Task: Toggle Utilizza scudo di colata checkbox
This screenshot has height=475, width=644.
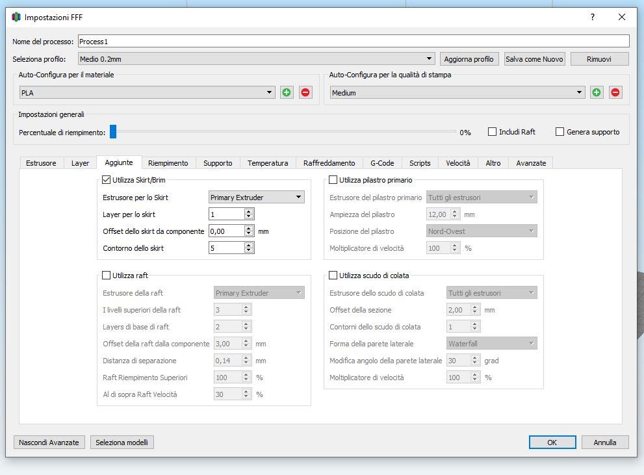Action: (x=333, y=276)
